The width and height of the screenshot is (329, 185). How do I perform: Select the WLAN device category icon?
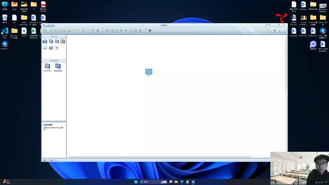57,41
